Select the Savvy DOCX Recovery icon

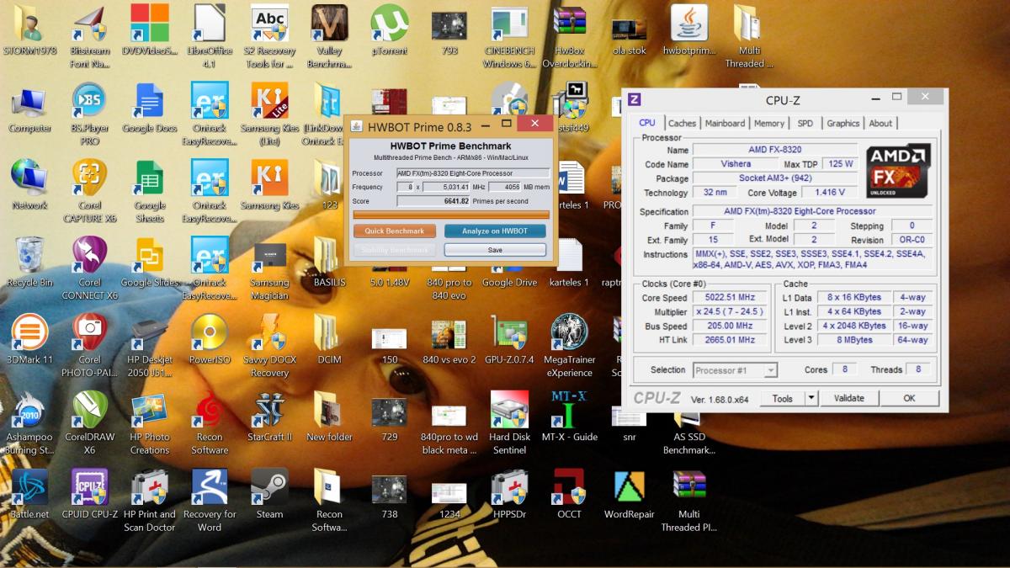tap(269, 346)
